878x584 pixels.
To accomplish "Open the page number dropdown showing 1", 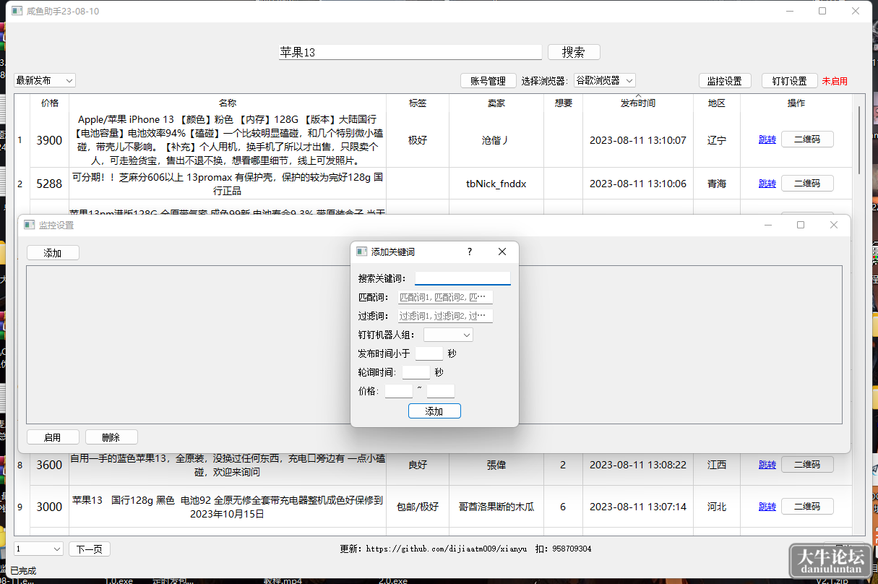I will [39, 549].
